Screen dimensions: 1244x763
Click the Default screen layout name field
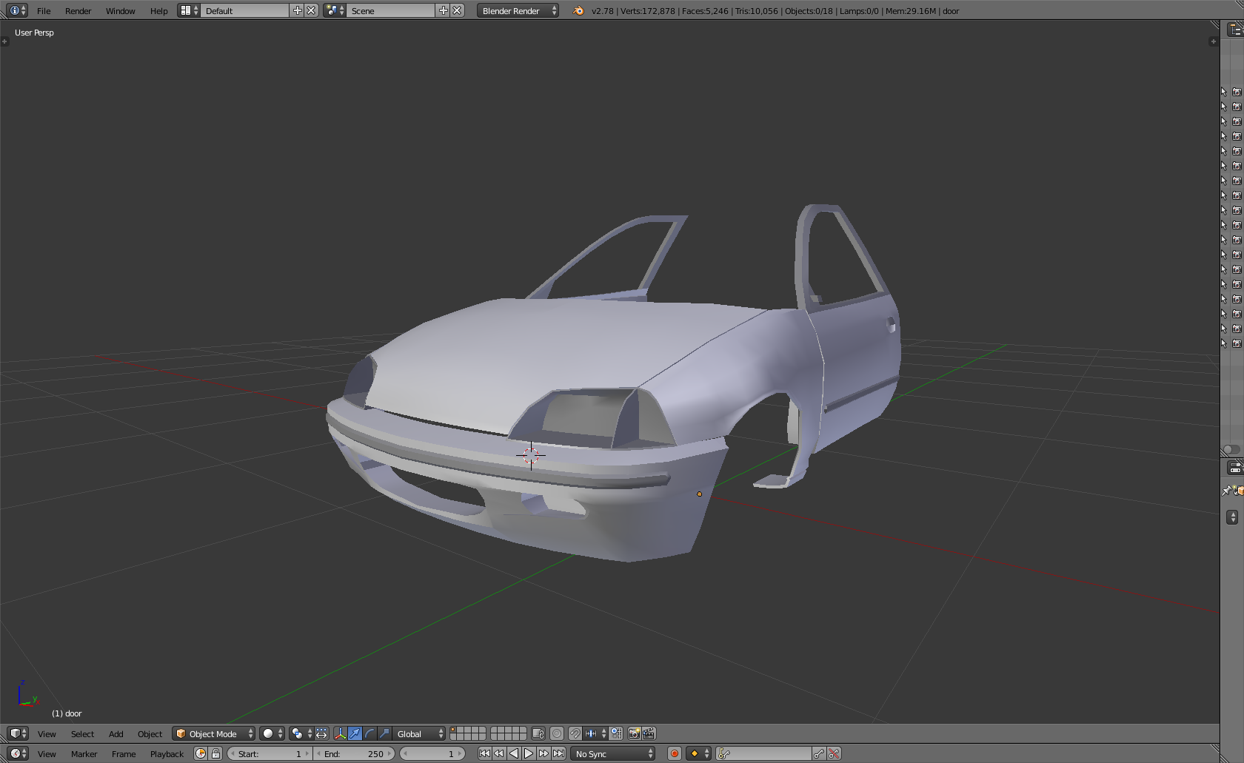(x=245, y=10)
